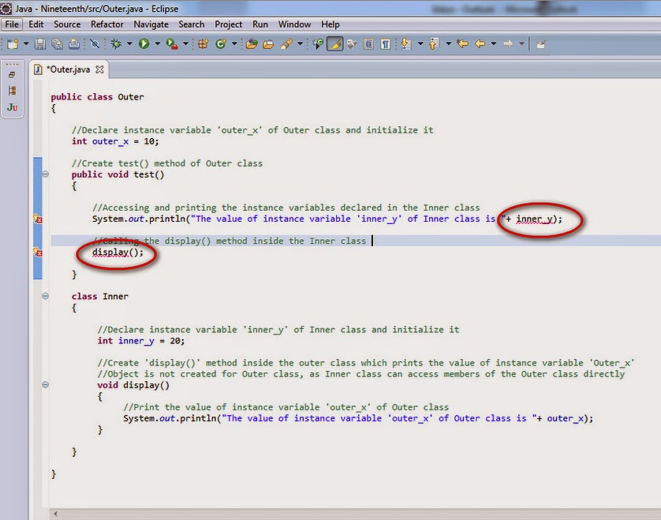Open the Project menu
Viewport: 661px width, 520px height.
(228, 24)
